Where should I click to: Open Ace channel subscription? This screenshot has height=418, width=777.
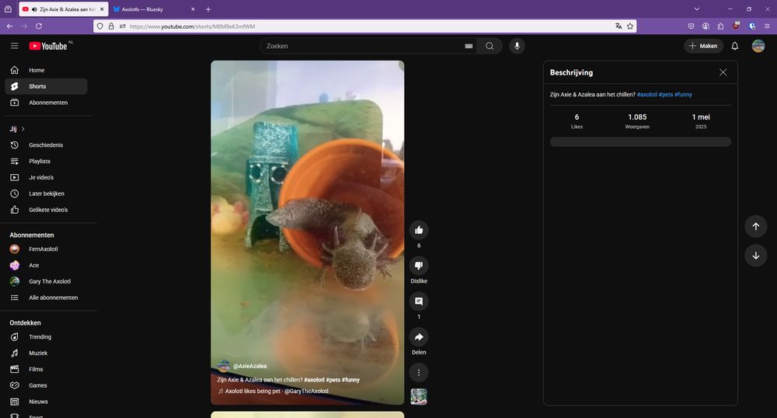point(46,266)
